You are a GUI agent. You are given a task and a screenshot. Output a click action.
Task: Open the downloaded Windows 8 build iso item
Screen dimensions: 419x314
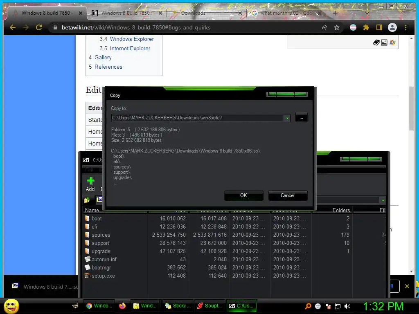click(44, 287)
